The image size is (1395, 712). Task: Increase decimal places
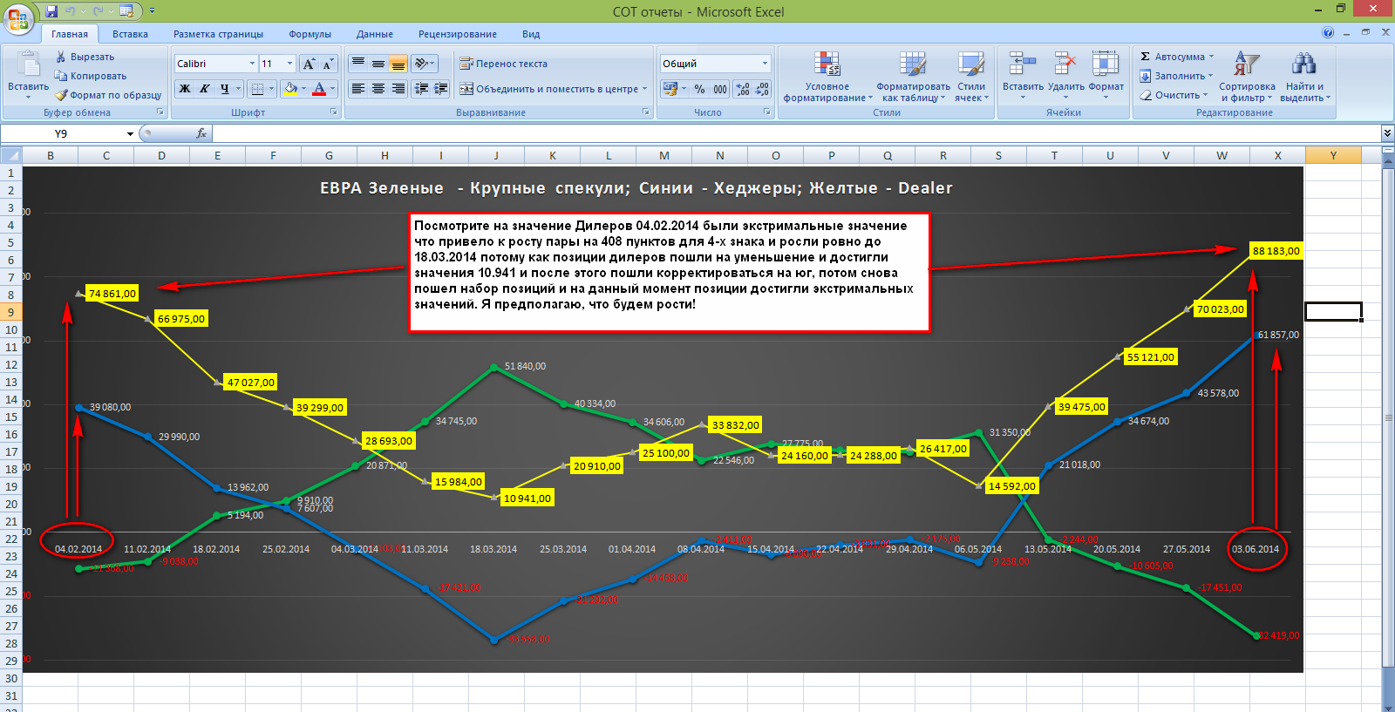pyautogui.click(x=742, y=89)
